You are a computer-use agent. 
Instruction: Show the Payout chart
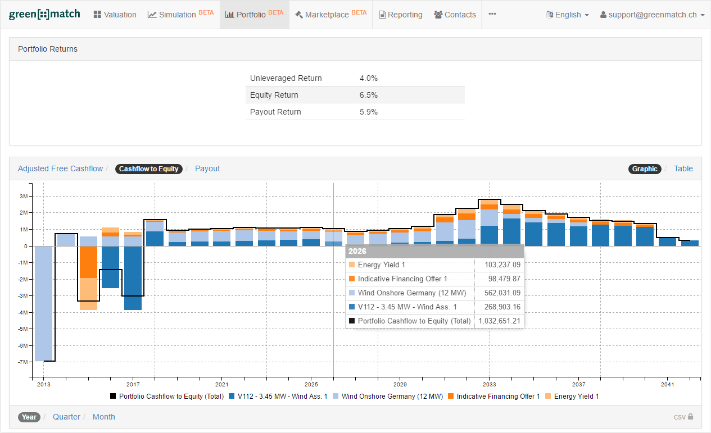[x=207, y=168]
